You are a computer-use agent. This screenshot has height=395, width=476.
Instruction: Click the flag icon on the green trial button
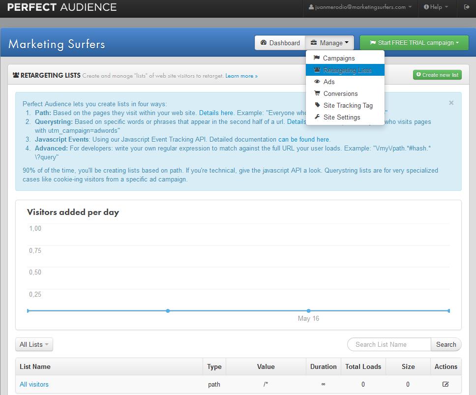(x=373, y=42)
